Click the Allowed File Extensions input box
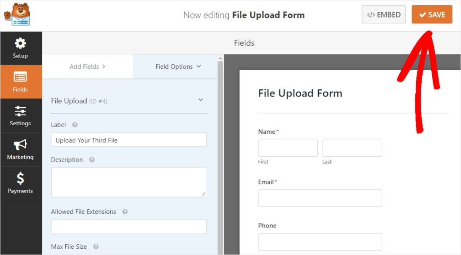Image resolution: width=461 pixels, height=255 pixels. (129, 227)
